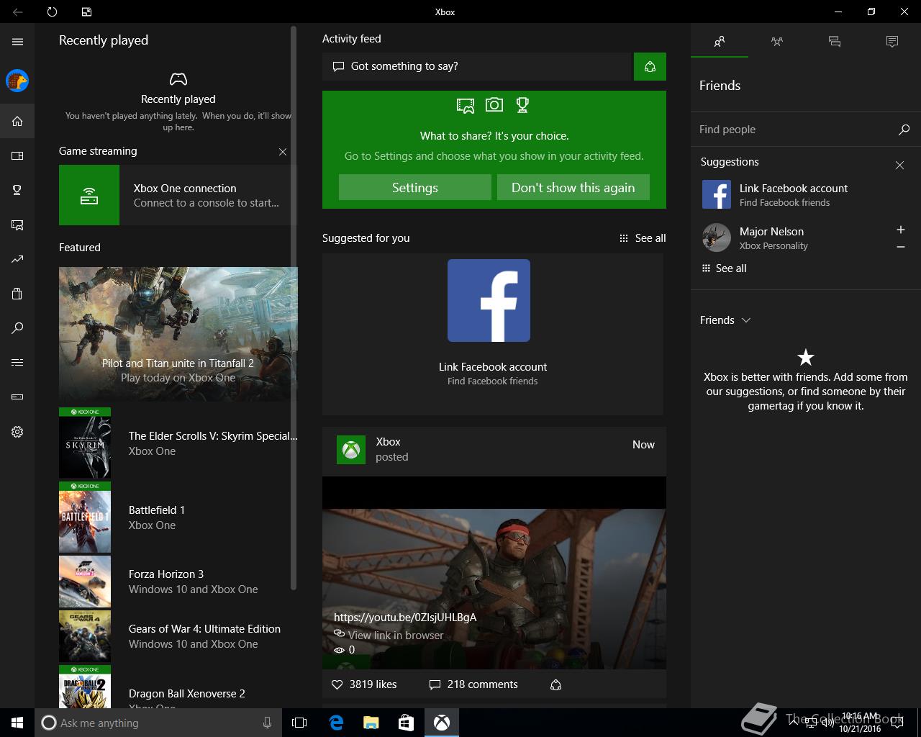
Task: Go to Home in sidebar
Action: [x=17, y=121]
